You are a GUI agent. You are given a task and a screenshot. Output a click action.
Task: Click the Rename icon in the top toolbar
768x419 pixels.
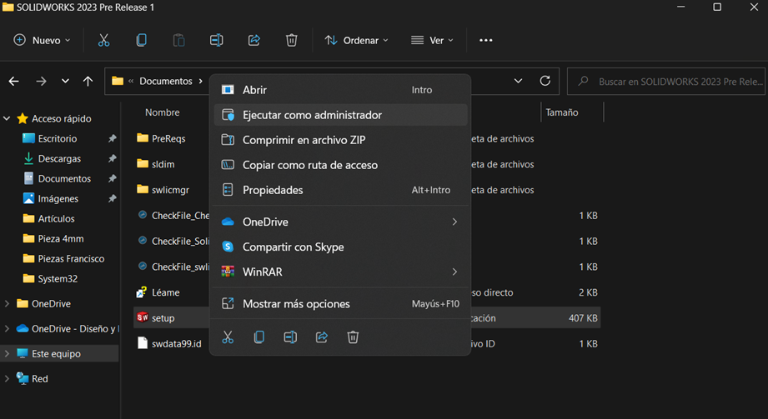[x=217, y=40]
